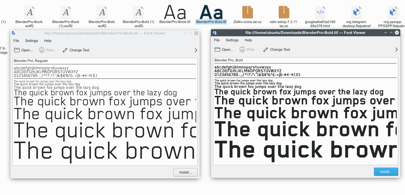Image resolution: width=405 pixels, height=195 pixels.
Task: Select BlenderPro-Bold.ttf font preview icon
Action: [211, 12]
